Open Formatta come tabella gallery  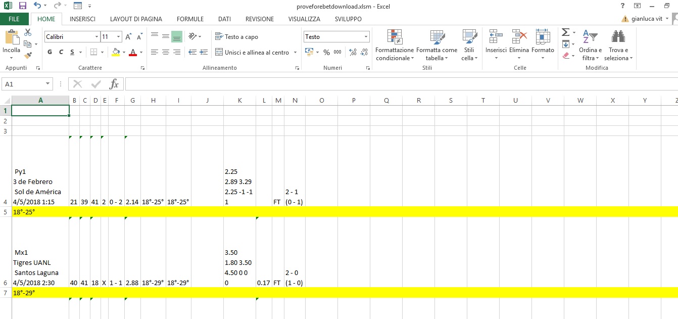tap(437, 45)
